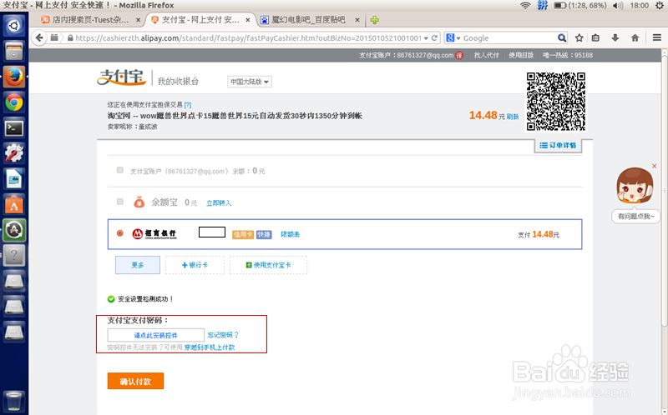The width and height of the screenshot is (668, 415).
Task: Click the 刷新 refresh amount link
Action: pos(513,117)
